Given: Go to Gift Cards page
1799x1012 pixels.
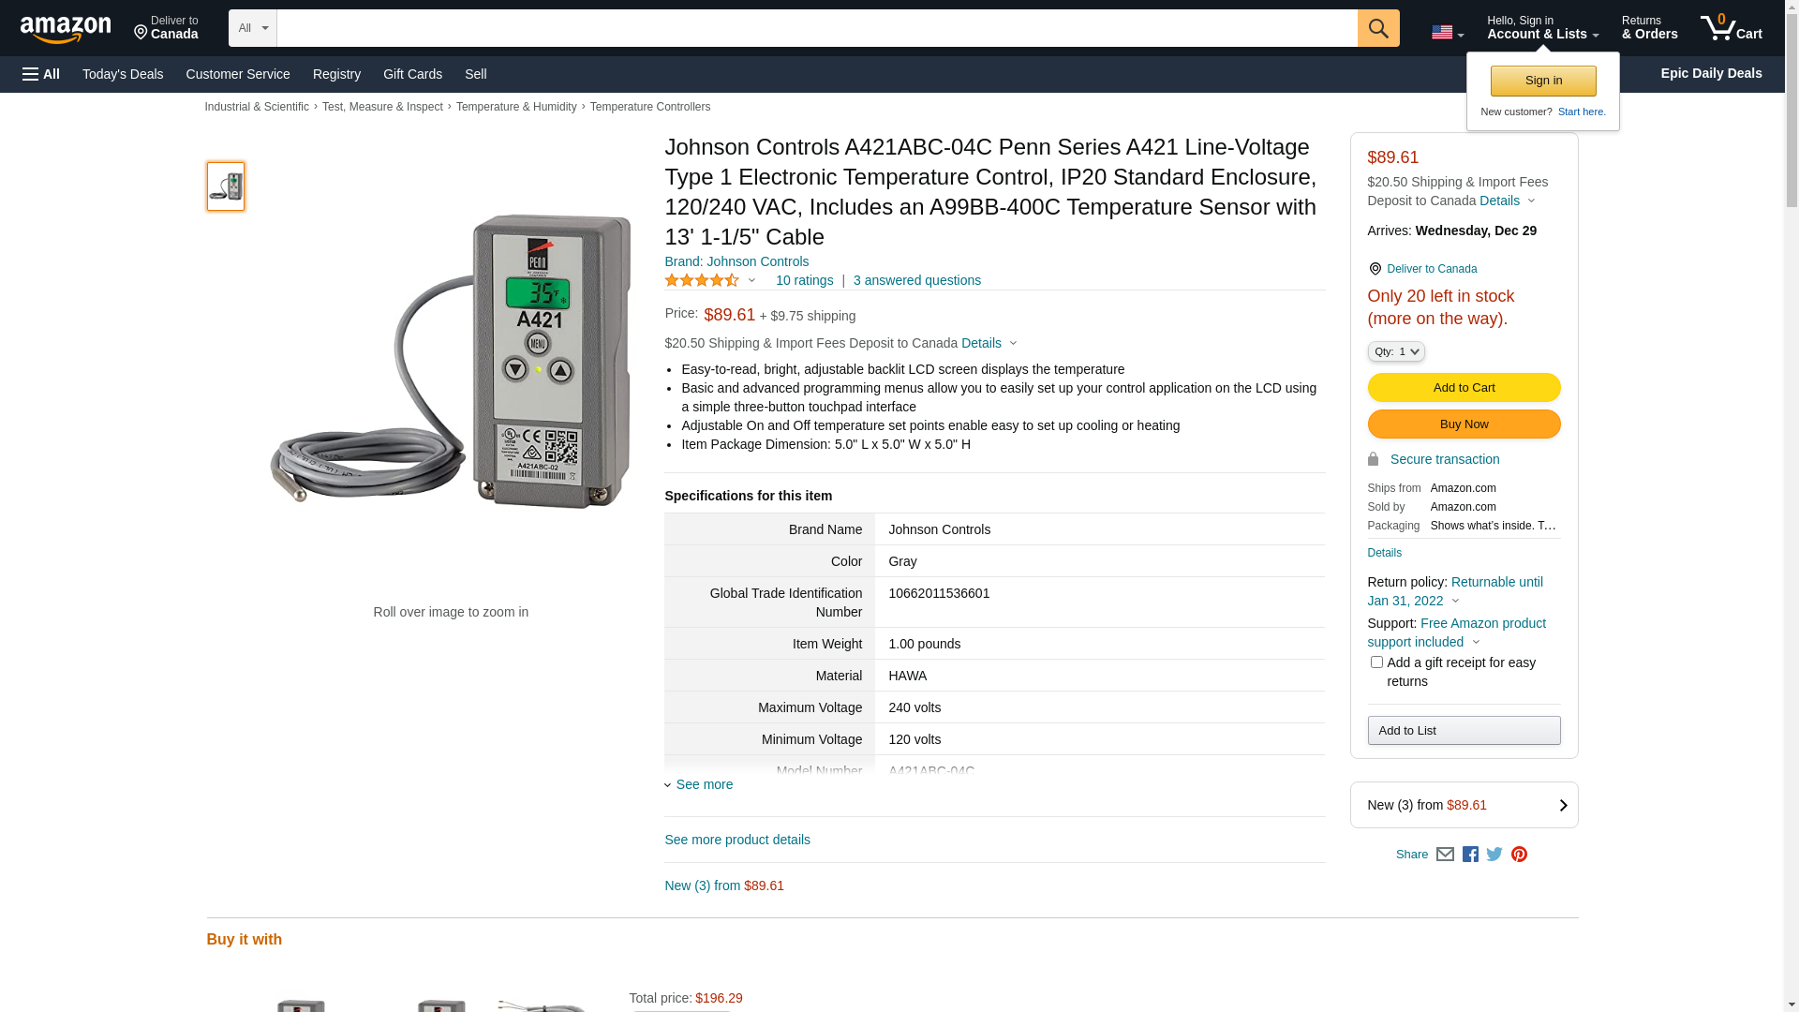Looking at the screenshot, I should 412,74.
